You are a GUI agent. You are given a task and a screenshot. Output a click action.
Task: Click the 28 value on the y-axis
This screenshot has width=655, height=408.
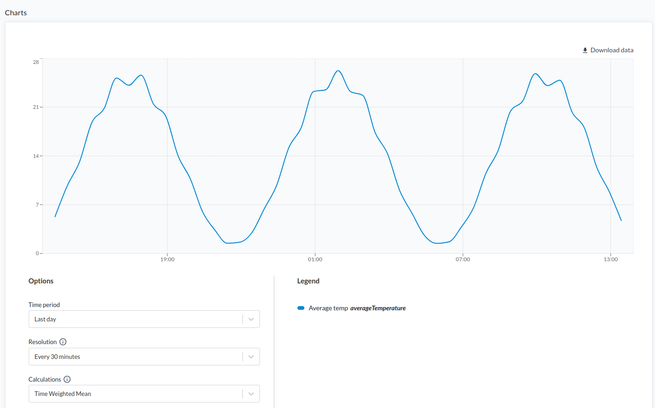[36, 62]
